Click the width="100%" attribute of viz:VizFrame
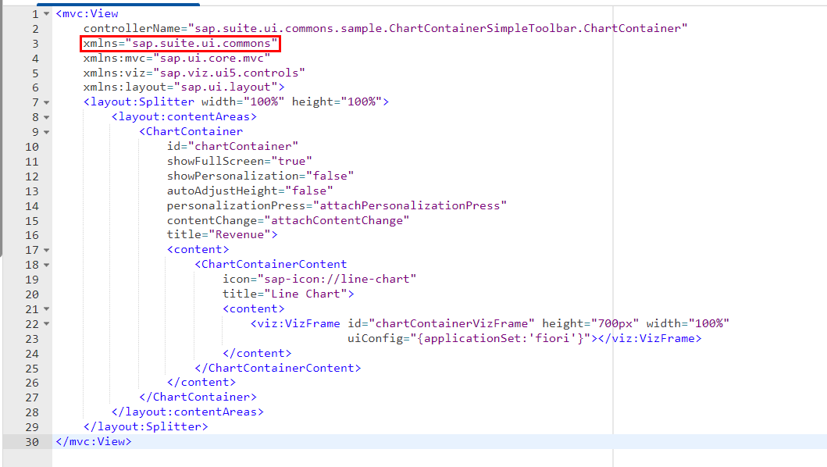This screenshot has height=467, width=827. (688, 323)
